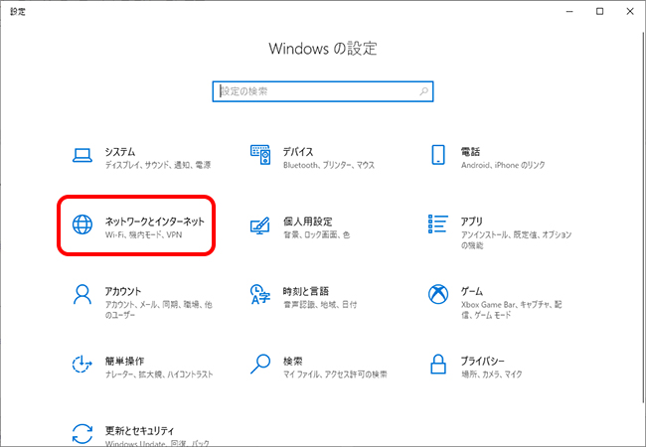Screen dimensions: 646x447
Task: Click the text "Wi-Fi、機内モード、VPN"
Action: click(143, 235)
